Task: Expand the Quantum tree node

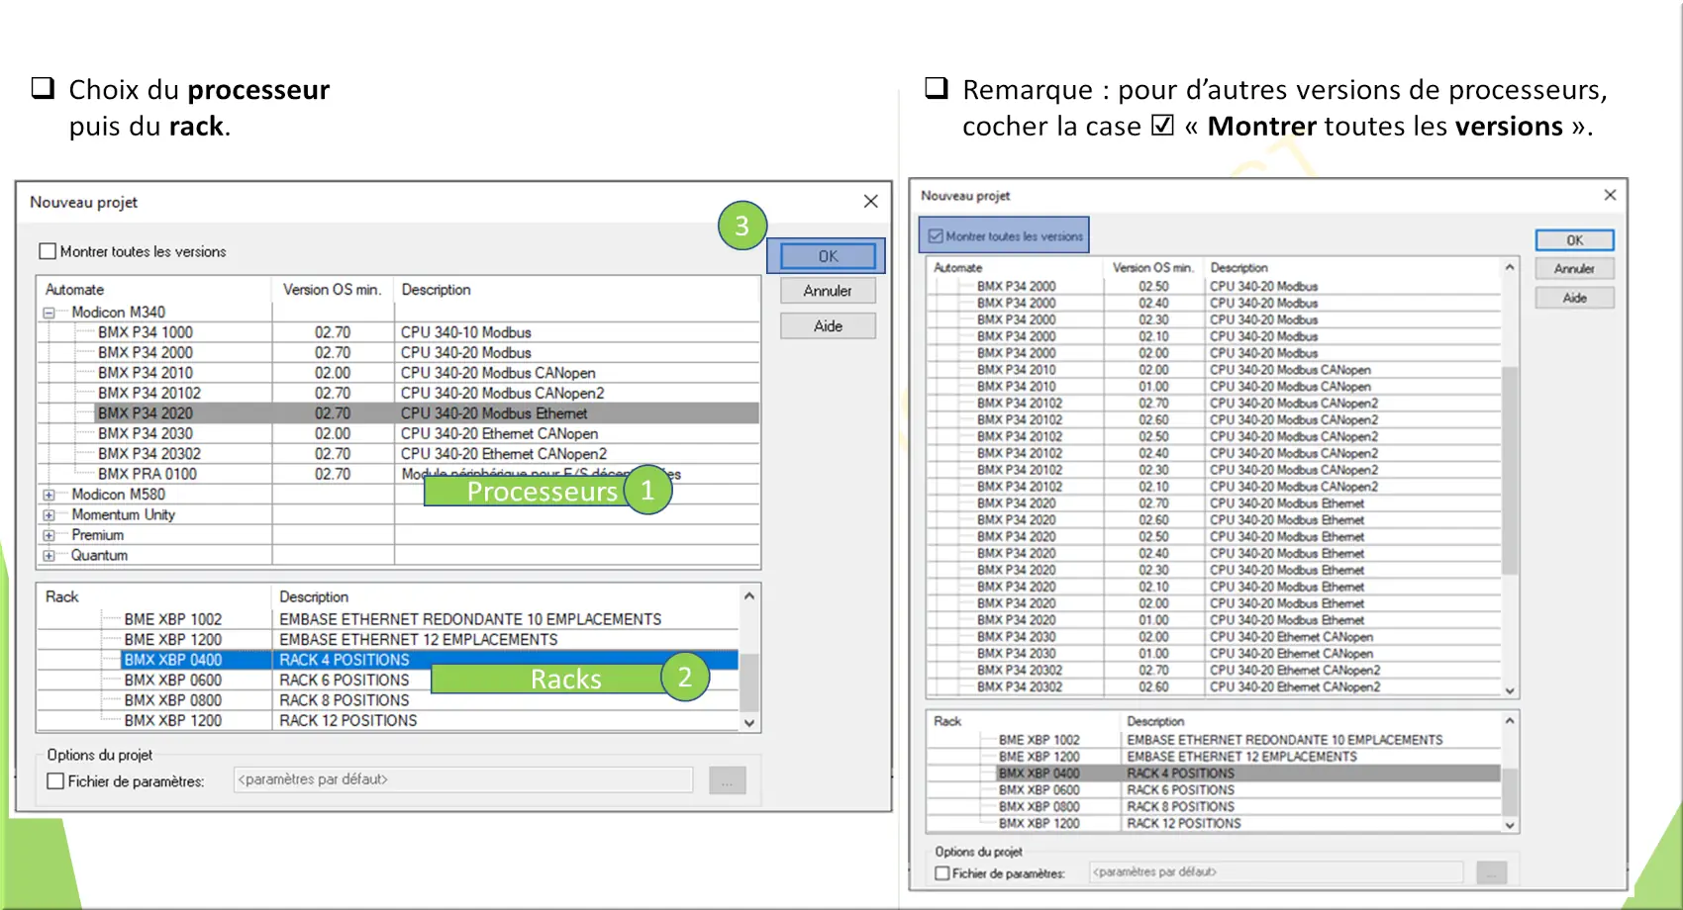Action: point(49,556)
